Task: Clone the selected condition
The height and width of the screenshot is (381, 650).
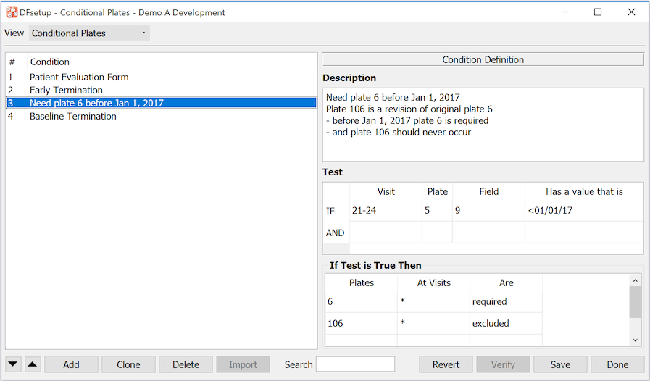Action: click(x=128, y=364)
